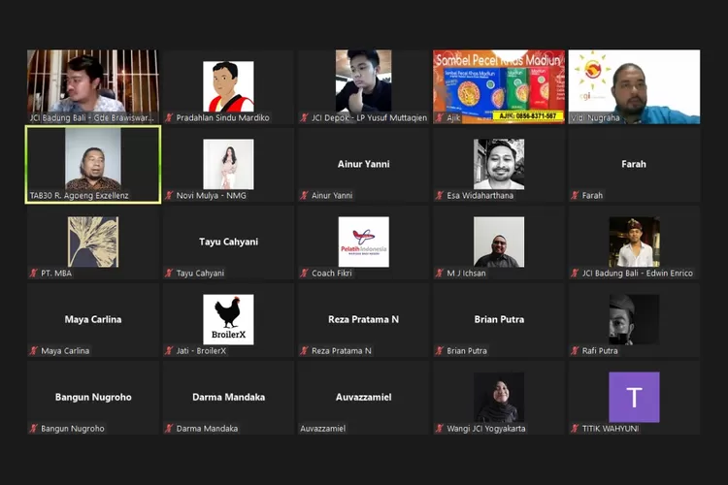Screen dimensions: 728x485
Task: Click muted mic icon next to TITIK WAHYUNI
Action: [x=576, y=429]
